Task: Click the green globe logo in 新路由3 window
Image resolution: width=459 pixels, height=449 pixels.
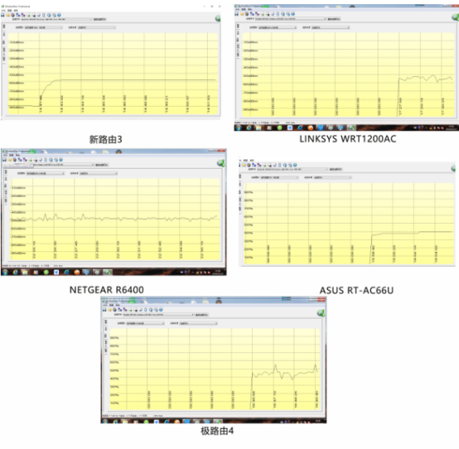Action: (218, 18)
